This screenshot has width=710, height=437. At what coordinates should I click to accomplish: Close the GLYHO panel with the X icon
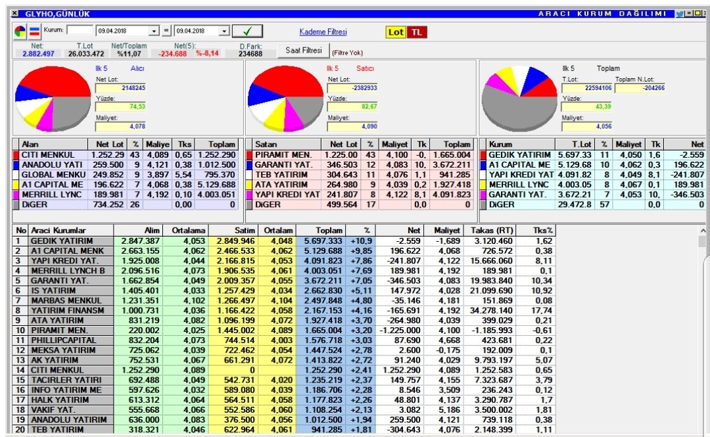15,14
